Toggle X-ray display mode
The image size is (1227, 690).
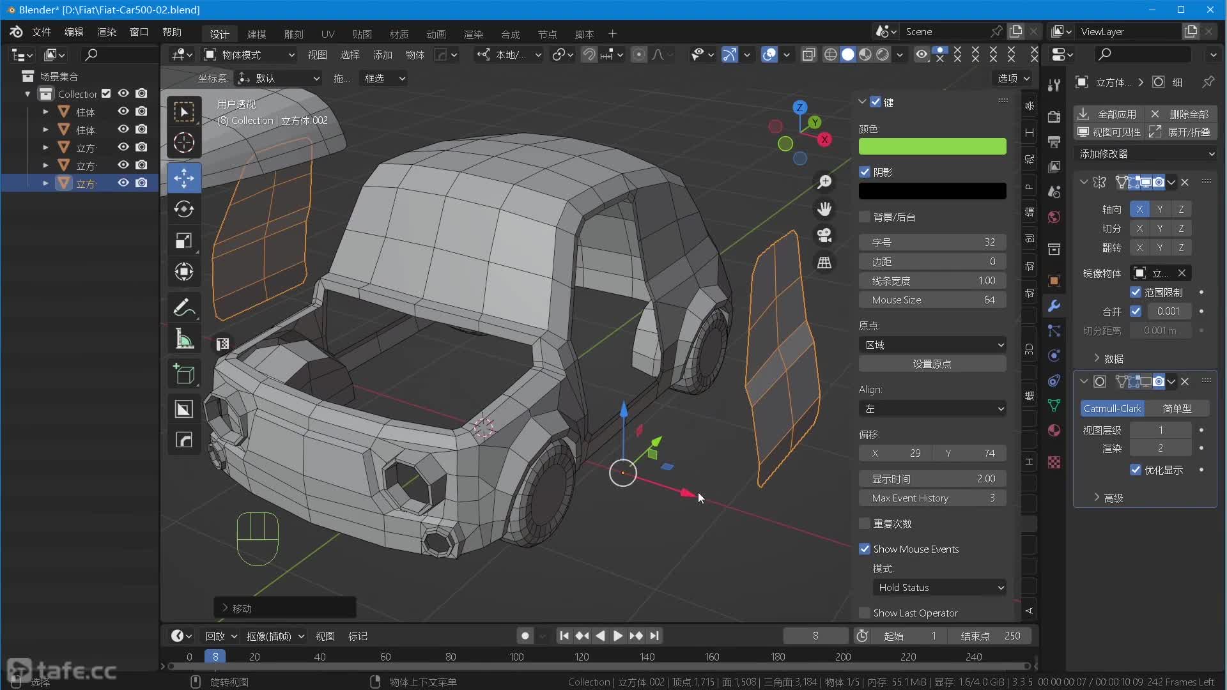click(808, 55)
